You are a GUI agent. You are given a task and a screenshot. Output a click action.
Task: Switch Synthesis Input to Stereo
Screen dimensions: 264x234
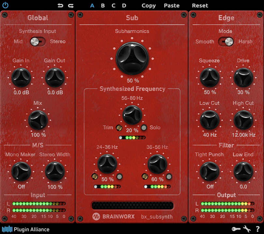point(43,42)
